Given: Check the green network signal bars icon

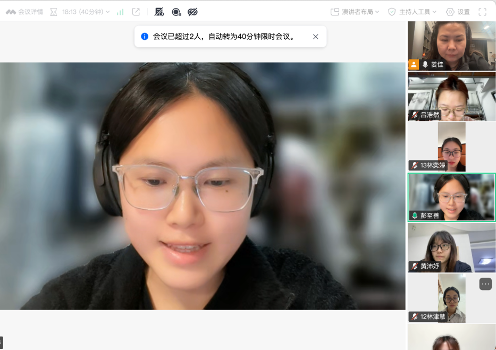Looking at the screenshot, I should 120,12.
